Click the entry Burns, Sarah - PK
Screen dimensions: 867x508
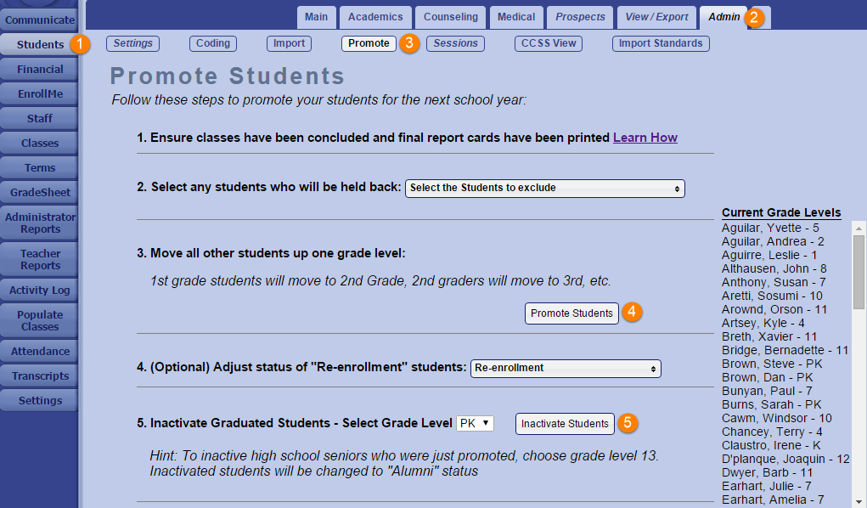(771, 404)
